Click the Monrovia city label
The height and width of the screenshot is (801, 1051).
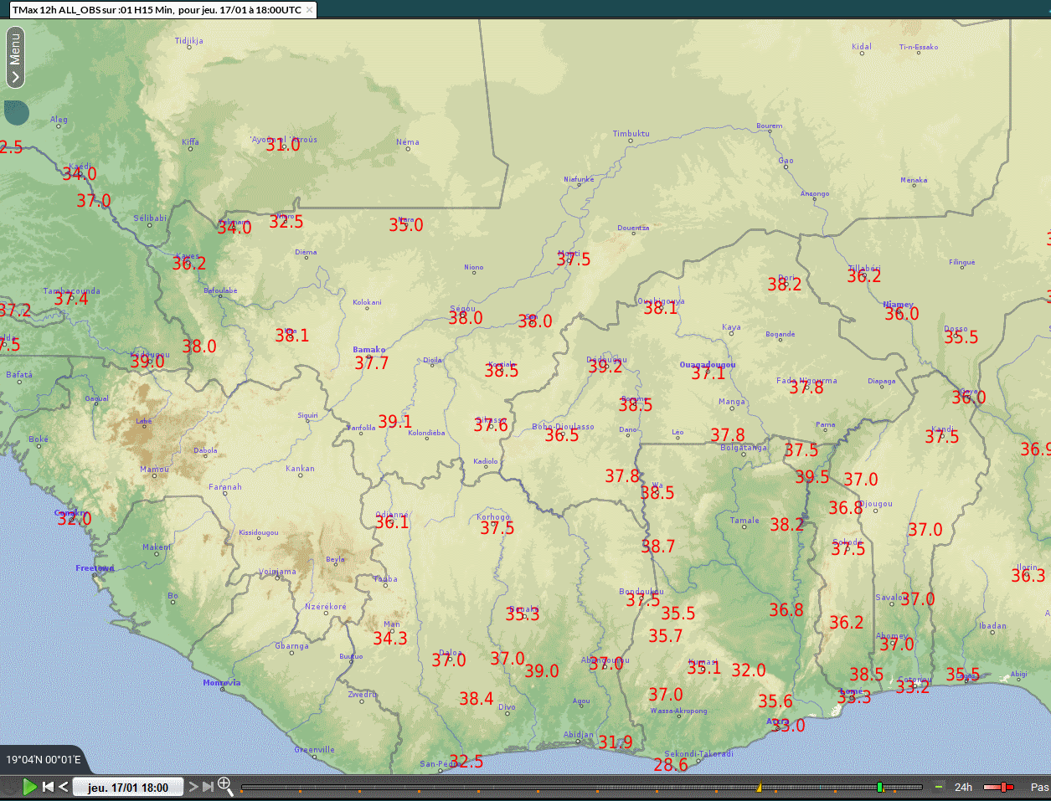pyautogui.click(x=222, y=682)
